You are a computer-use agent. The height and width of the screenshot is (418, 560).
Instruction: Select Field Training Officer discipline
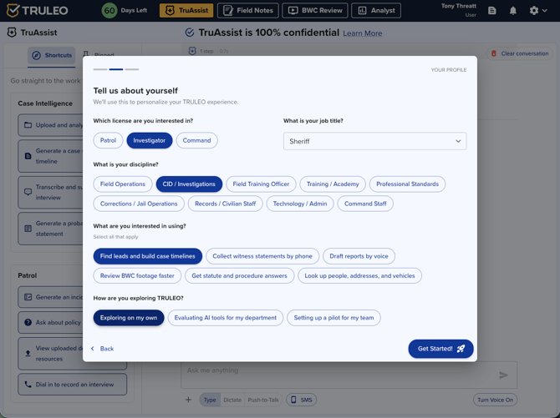point(261,184)
